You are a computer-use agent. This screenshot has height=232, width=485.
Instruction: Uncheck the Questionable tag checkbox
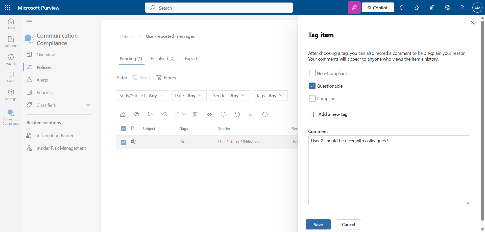312,86
